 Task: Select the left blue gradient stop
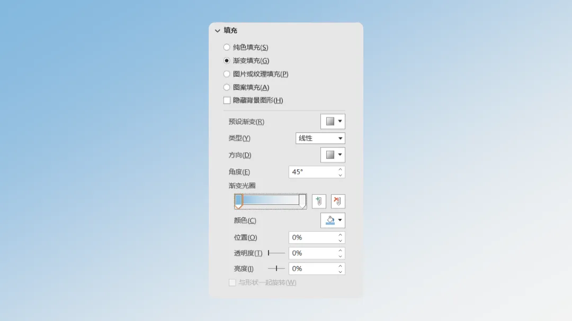(238, 201)
